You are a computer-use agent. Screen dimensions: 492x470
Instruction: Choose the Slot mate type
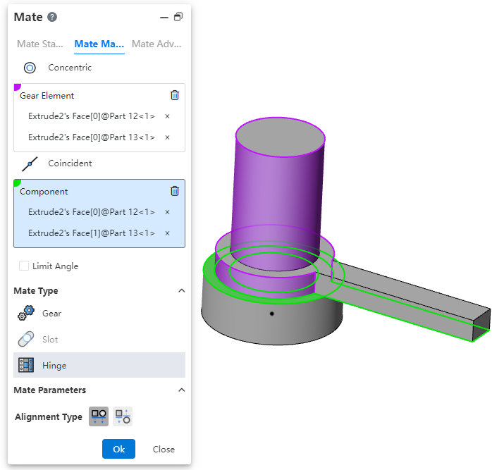[99, 339]
